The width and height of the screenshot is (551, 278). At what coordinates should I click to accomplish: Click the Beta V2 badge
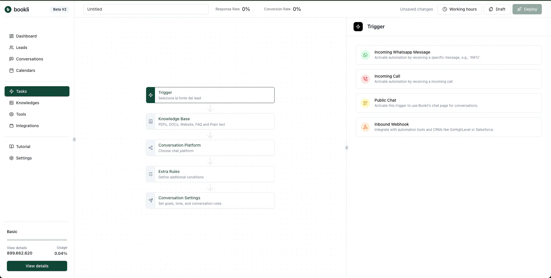tap(60, 9)
